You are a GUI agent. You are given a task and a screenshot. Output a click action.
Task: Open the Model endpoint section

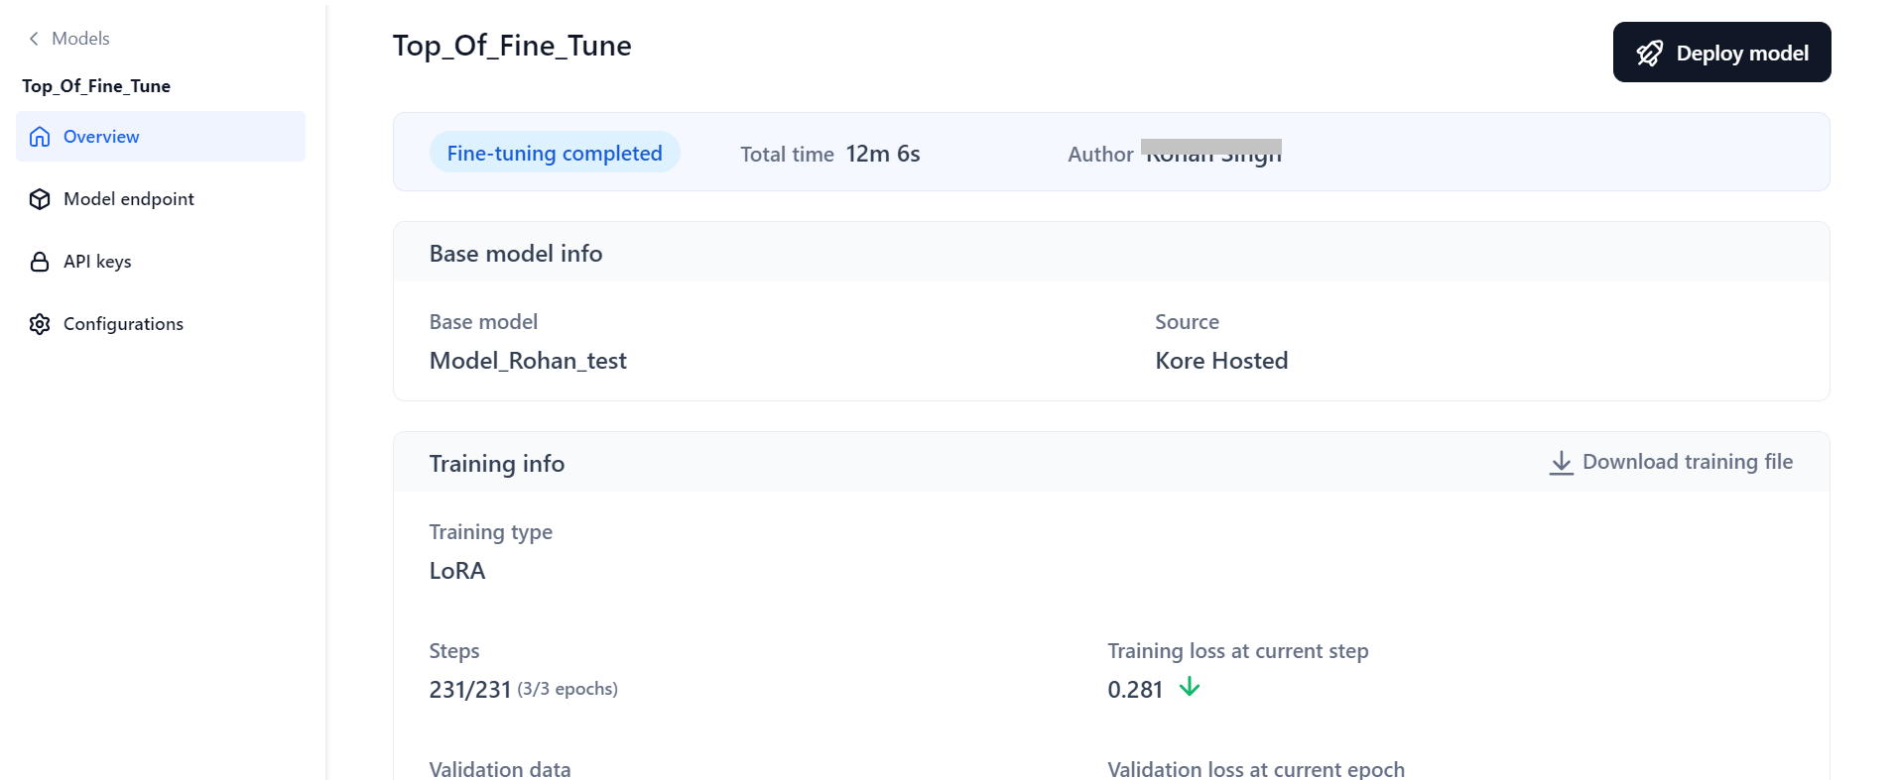pos(128,199)
